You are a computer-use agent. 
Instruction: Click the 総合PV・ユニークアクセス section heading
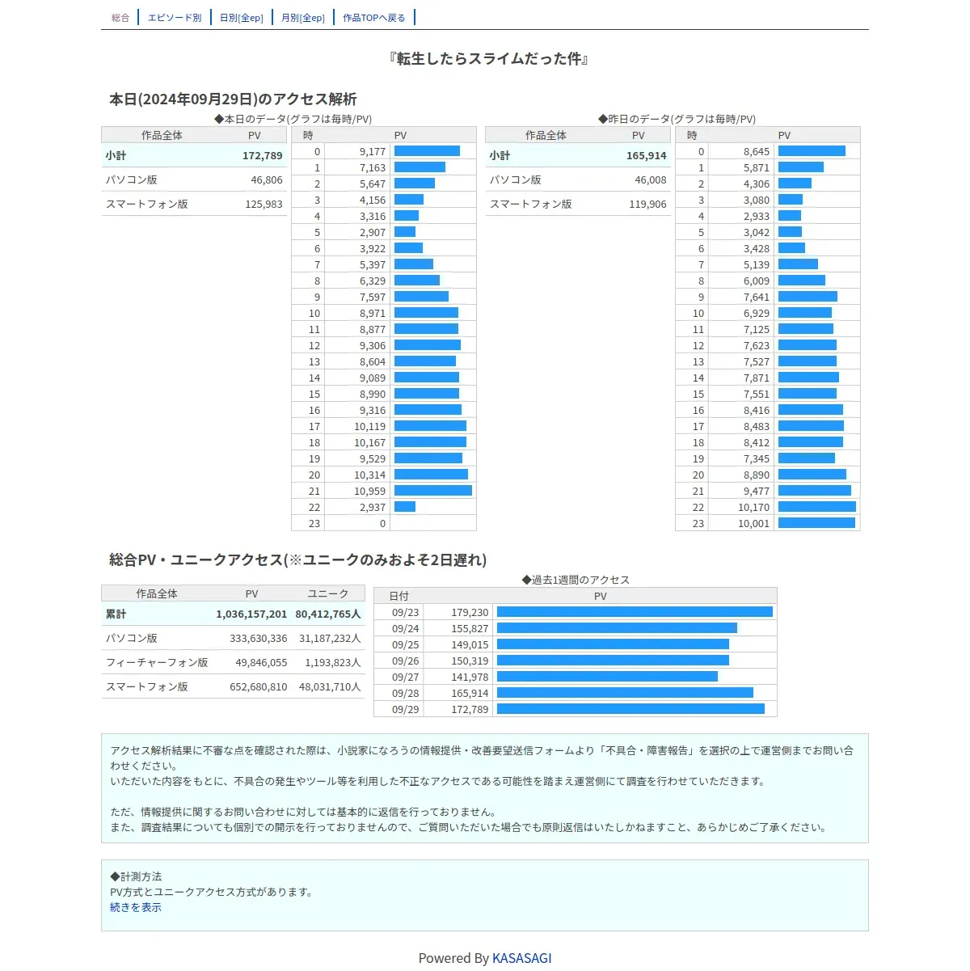[x=297, y=559]
